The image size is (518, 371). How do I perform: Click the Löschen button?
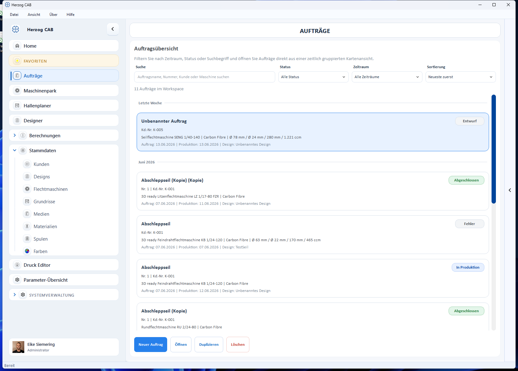238,345
